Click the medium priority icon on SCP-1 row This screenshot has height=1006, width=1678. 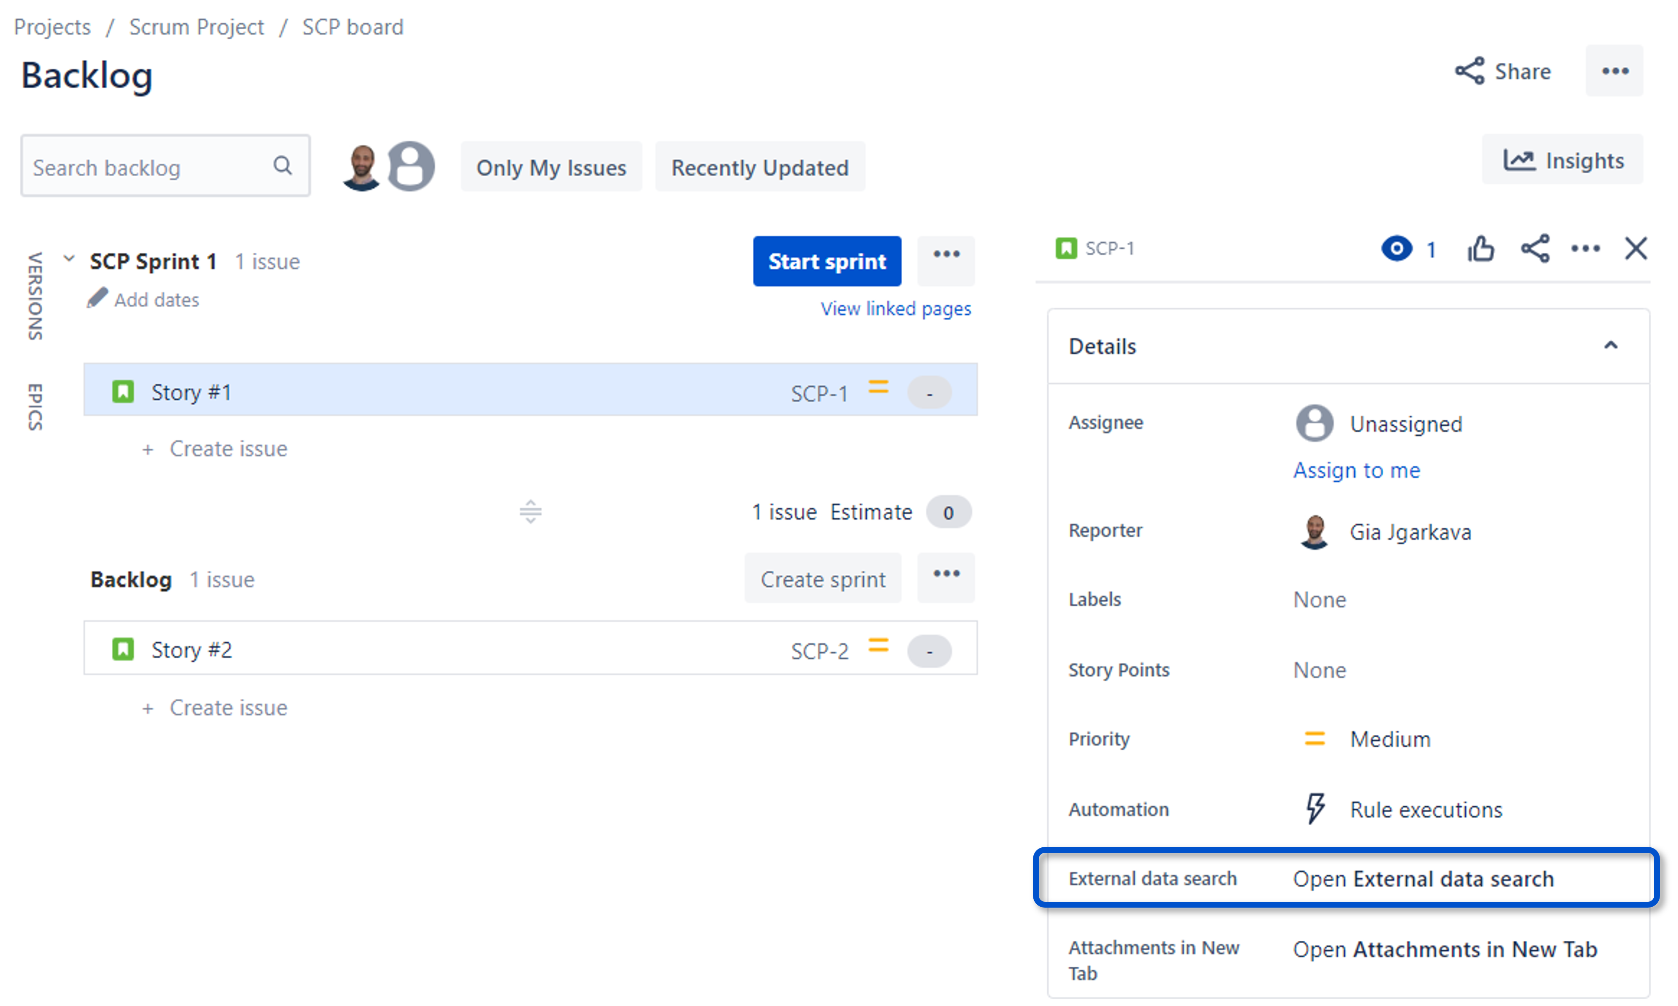point(878,386)
